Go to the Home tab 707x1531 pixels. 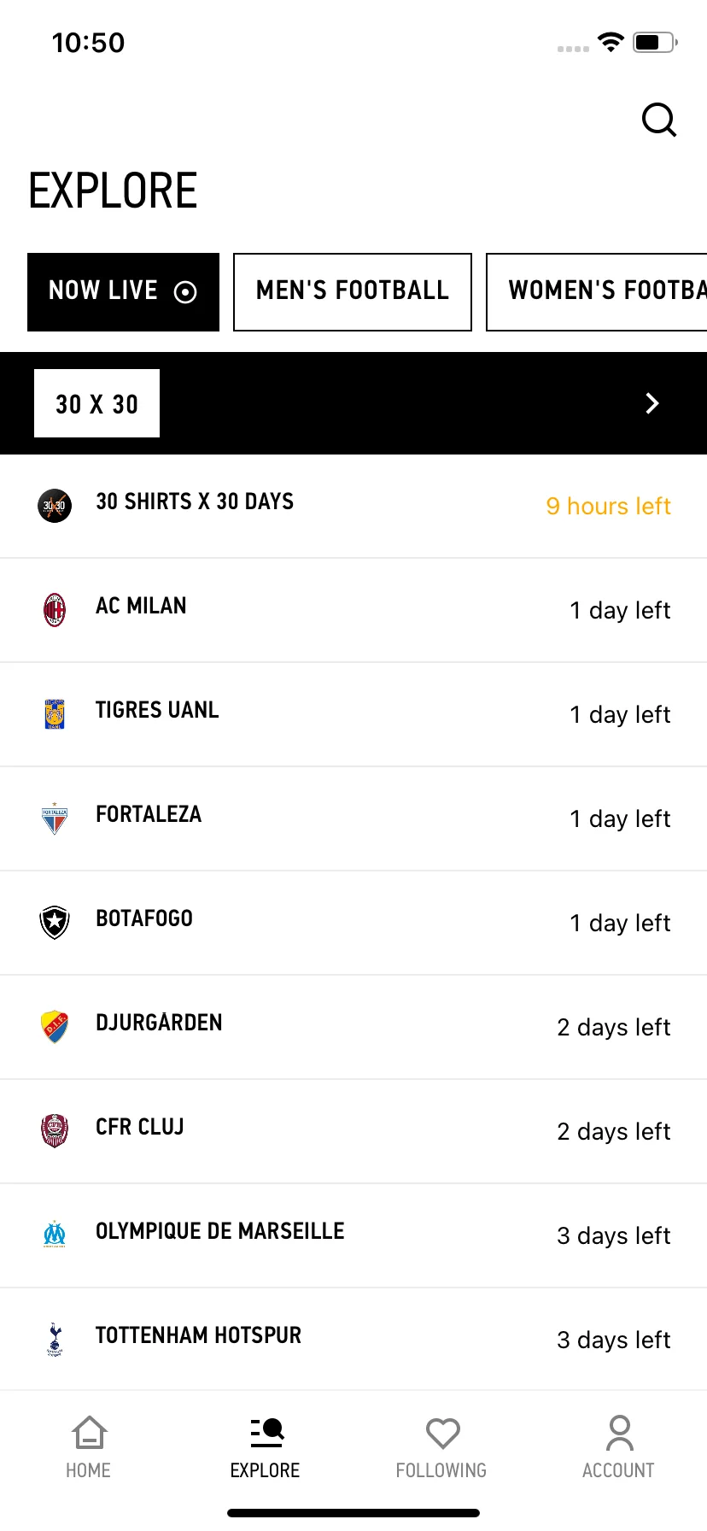[x=89, y=1447]
